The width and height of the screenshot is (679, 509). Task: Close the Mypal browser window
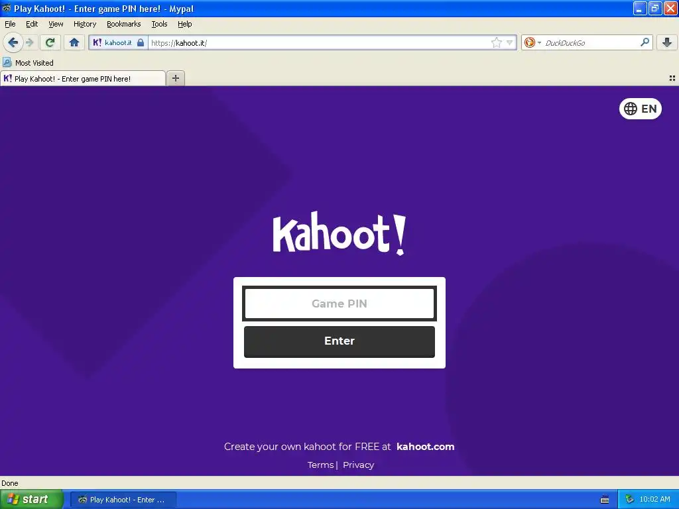(x=670, y=8)
